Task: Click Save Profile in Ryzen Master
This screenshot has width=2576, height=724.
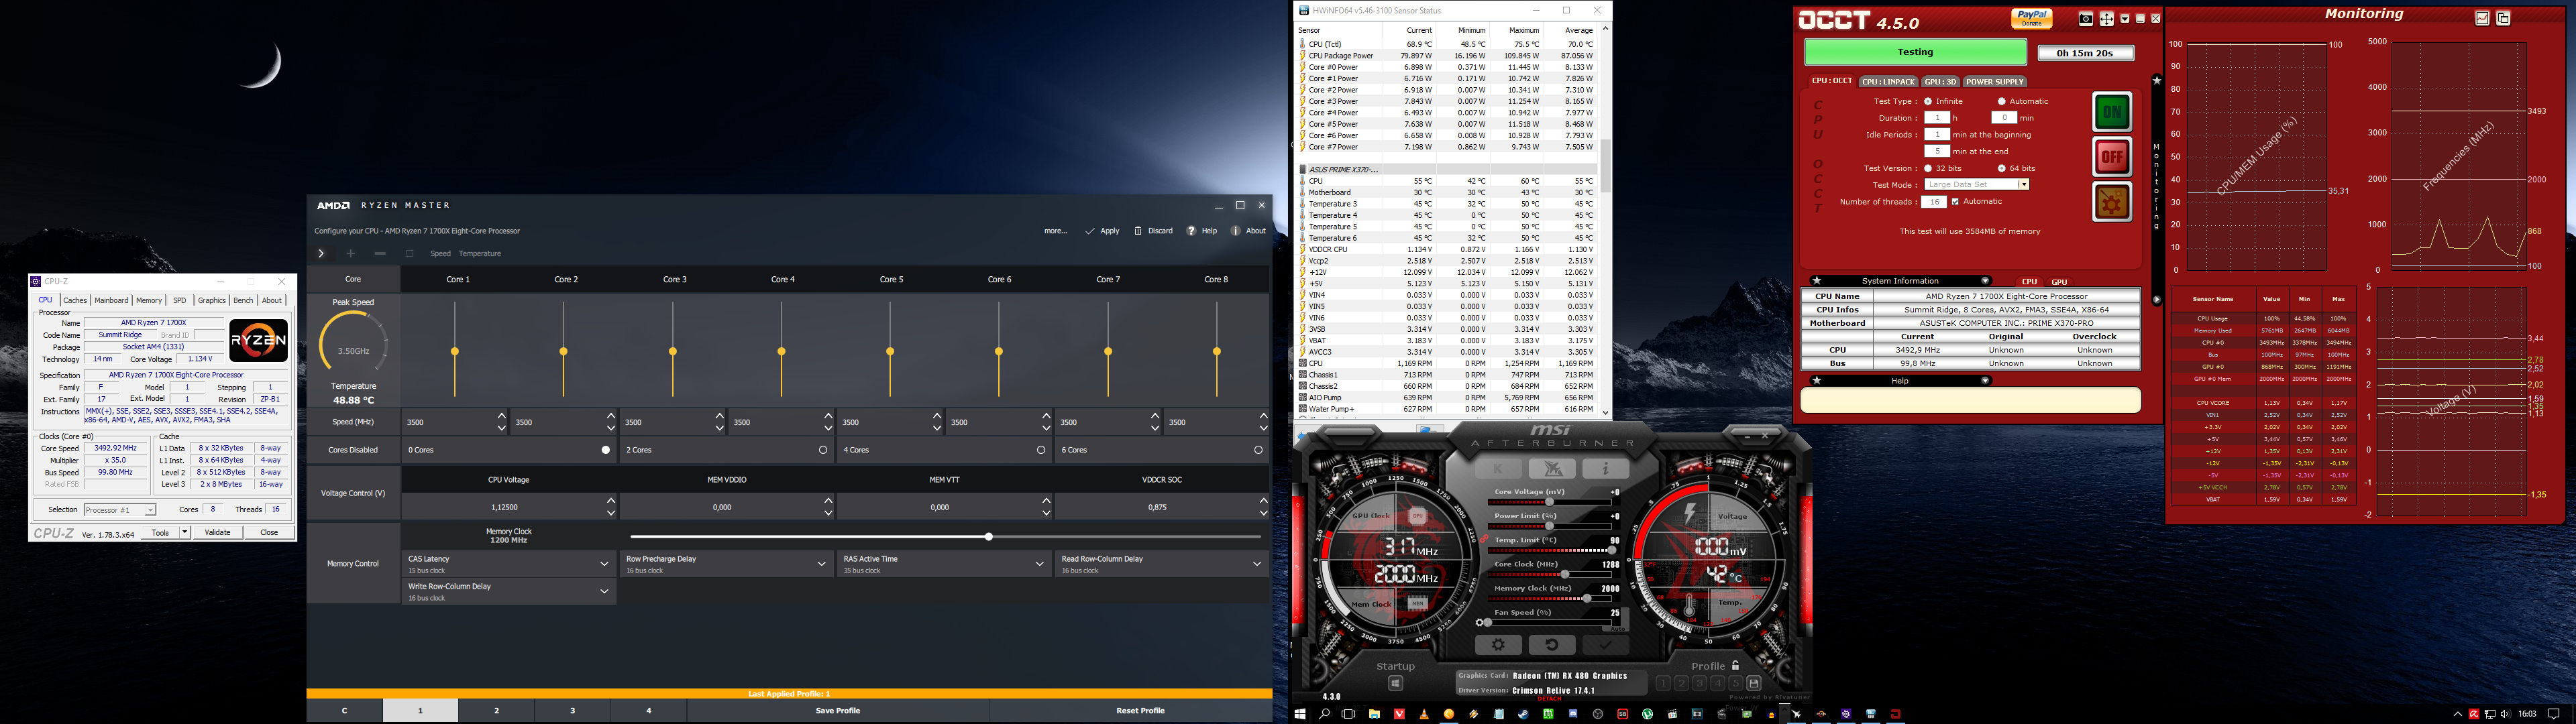Action: tap(838, 711)
